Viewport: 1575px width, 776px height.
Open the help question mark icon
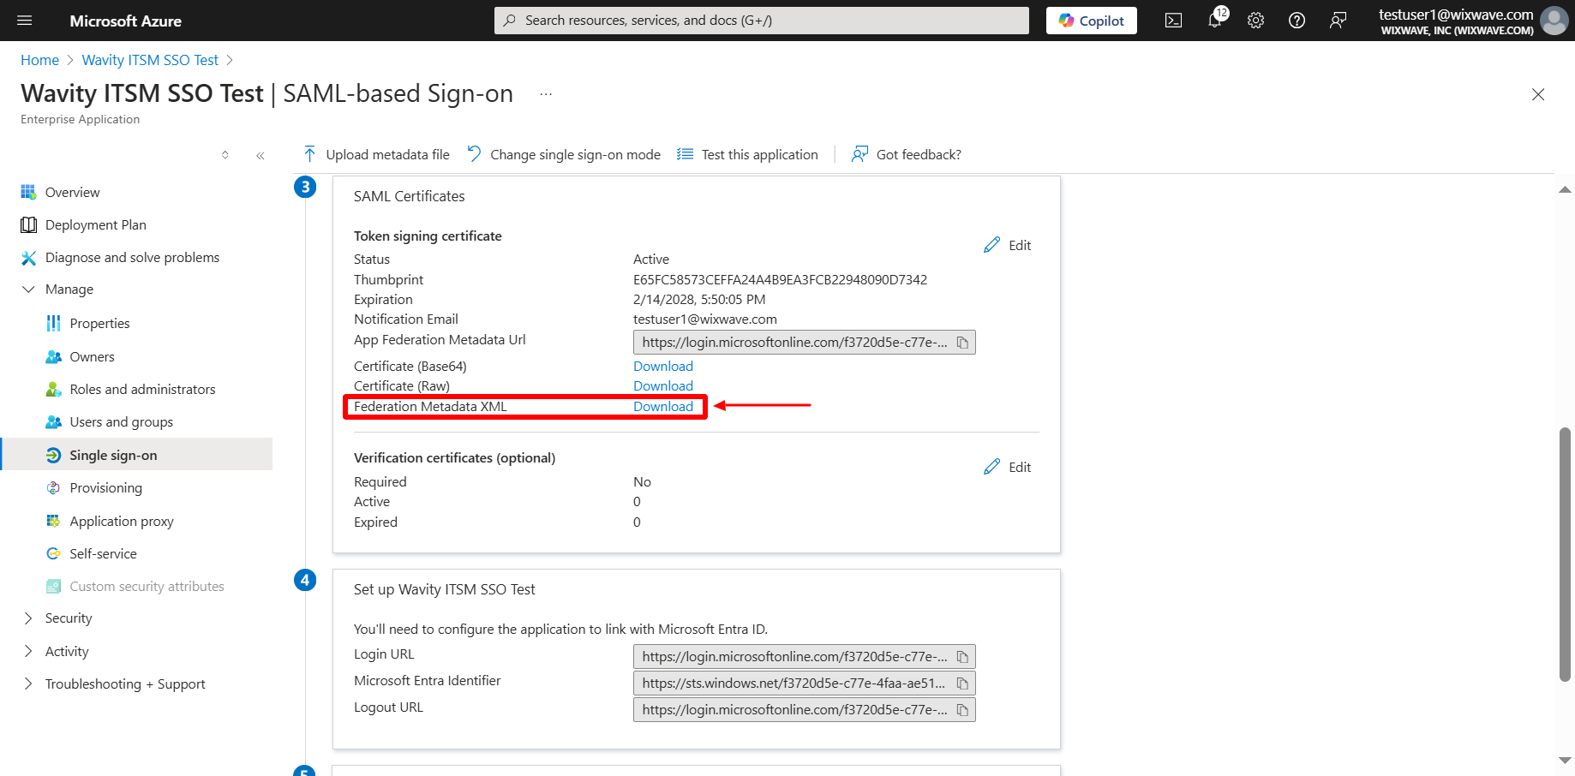click(1297, 21)
